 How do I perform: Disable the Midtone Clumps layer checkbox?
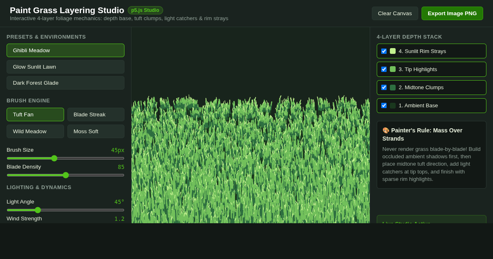click(x=384, y=87)
